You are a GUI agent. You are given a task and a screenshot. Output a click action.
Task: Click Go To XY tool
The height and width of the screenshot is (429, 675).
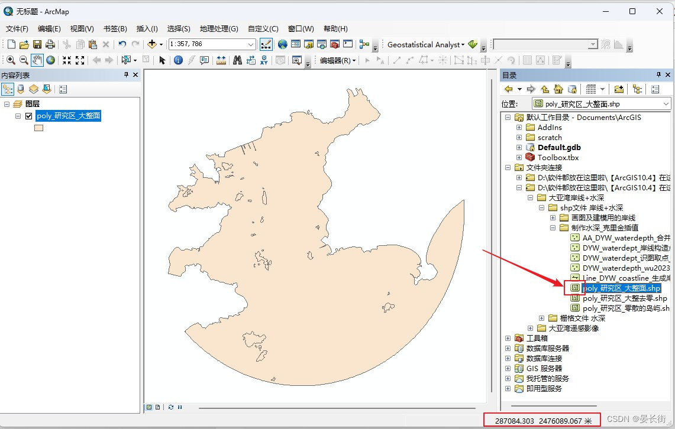(x=264, y=60)
